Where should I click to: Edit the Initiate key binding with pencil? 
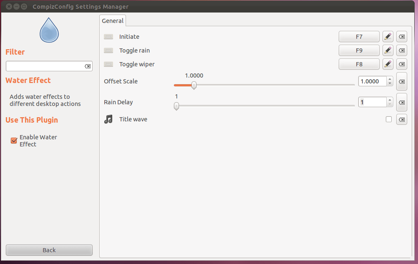point(388,37)
